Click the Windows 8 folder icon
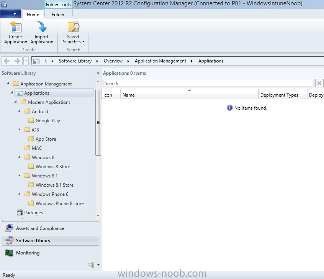 (27, 157)
